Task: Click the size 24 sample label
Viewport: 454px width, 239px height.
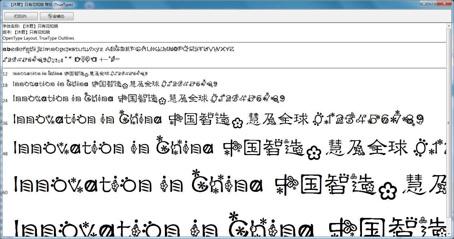Action: (5, 101)
